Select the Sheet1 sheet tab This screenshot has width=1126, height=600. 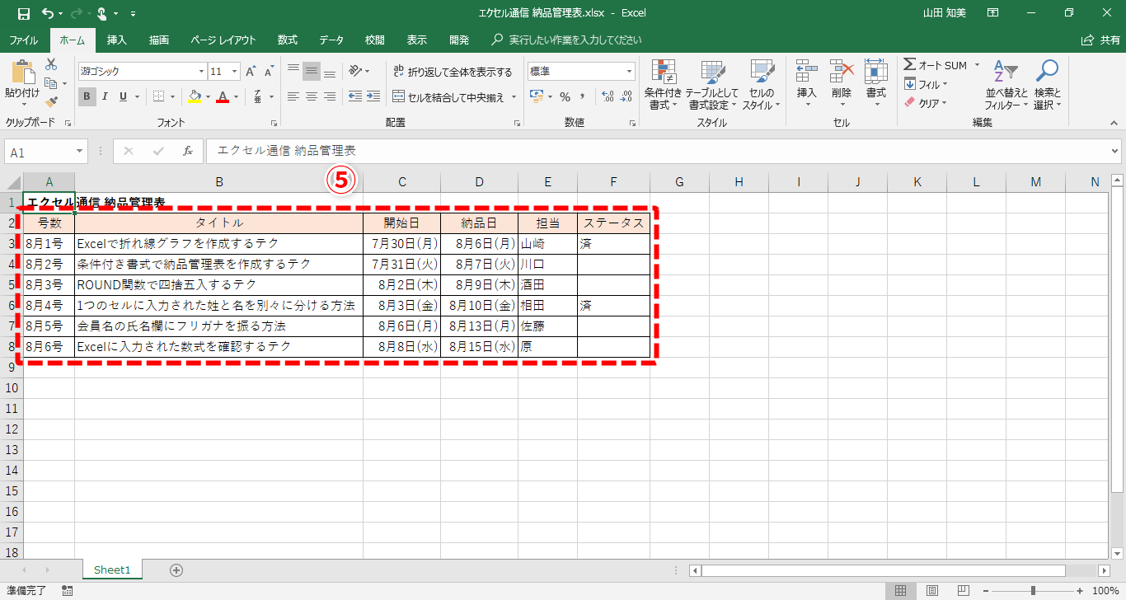pyautogui.click(x=113, y=570)
